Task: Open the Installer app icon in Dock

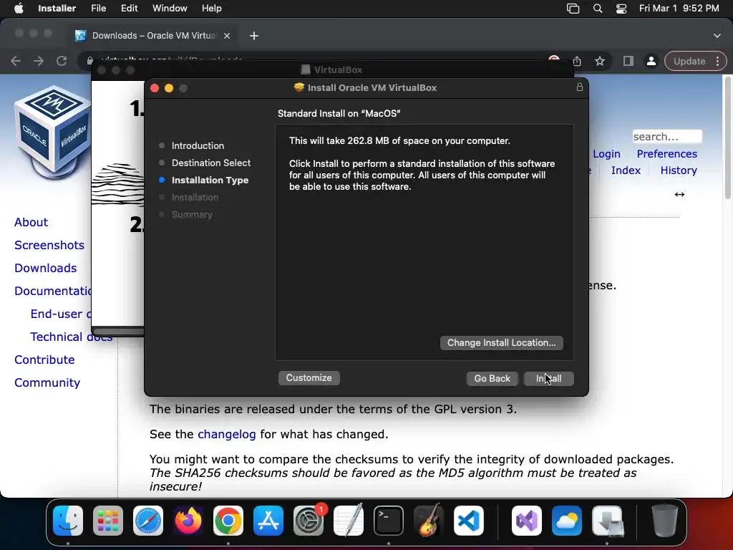Action: 607,521
